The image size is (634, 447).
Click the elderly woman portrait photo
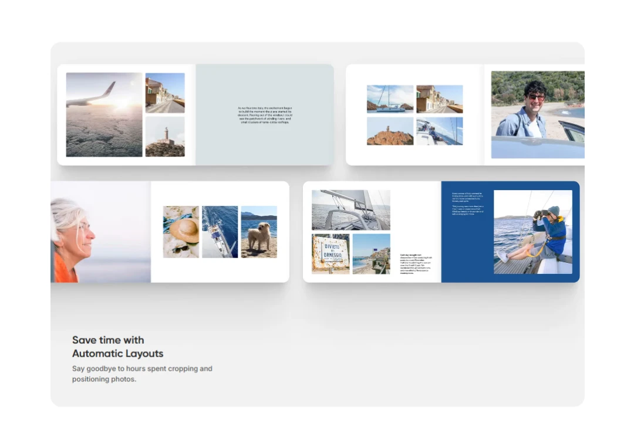[97, 231]
